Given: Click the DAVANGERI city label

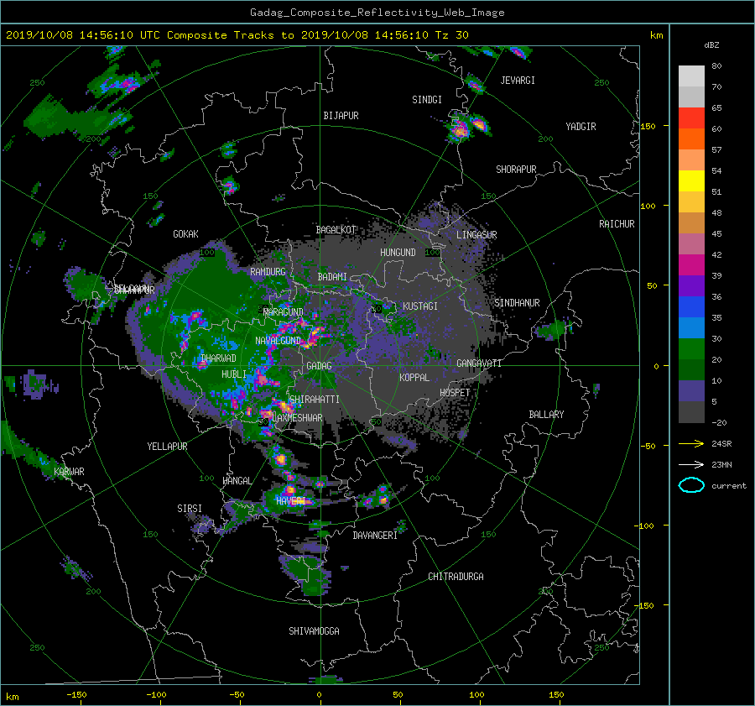Looking at the screenshot, I should (x=375, y=536).
